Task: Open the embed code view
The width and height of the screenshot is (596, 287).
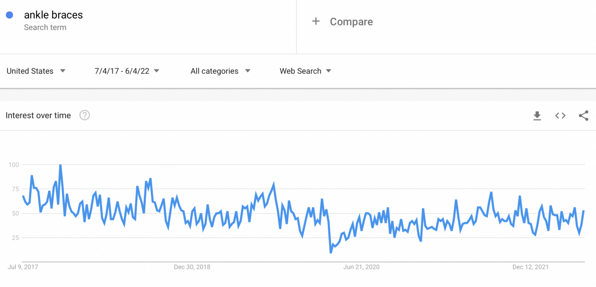Action: (x=560, y=115)
